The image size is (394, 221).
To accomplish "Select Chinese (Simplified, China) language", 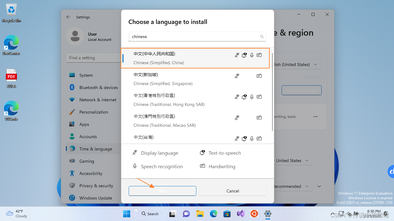I will coord(195,58).
